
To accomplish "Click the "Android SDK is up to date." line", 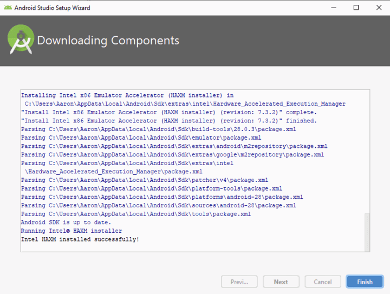I will coord(66,223).
